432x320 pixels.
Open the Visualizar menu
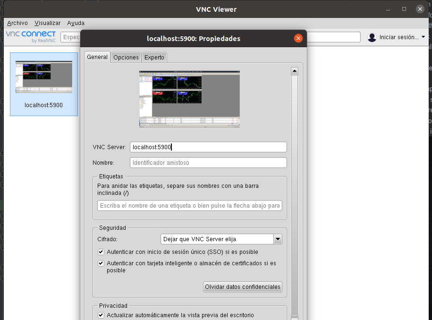pos(47,23)
